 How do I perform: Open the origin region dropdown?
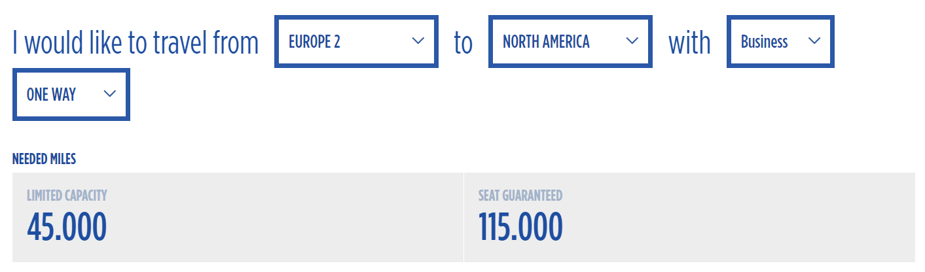point(356,42)
